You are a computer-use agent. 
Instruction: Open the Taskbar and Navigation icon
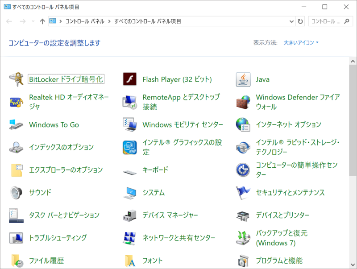point(16,215)
